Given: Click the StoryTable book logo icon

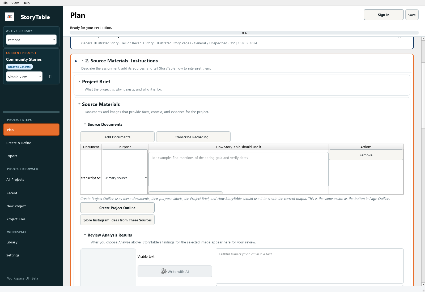Looking at the screenshot, I should click(x=10, y=17).
